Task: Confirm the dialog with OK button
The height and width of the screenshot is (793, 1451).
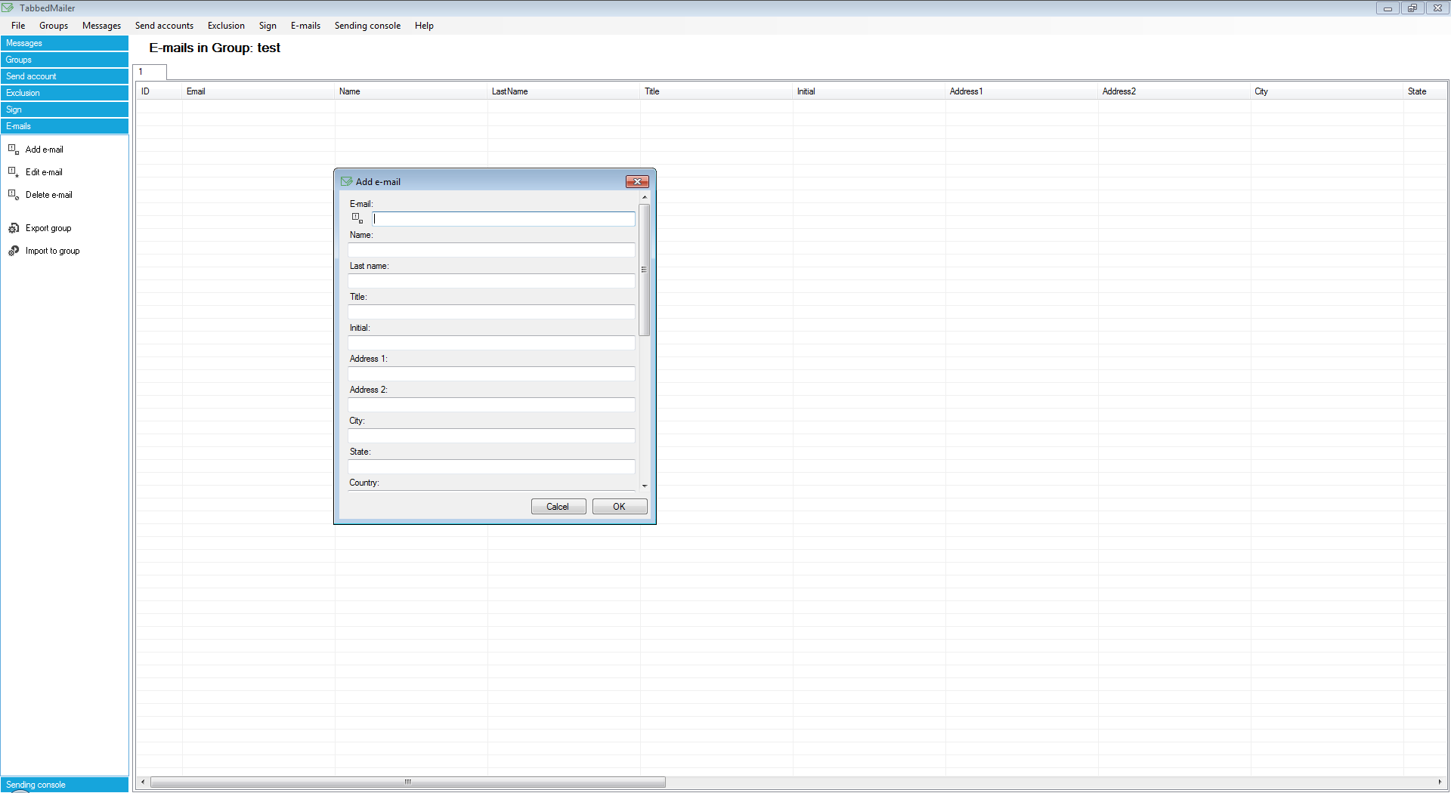Action: coord(620,507)
